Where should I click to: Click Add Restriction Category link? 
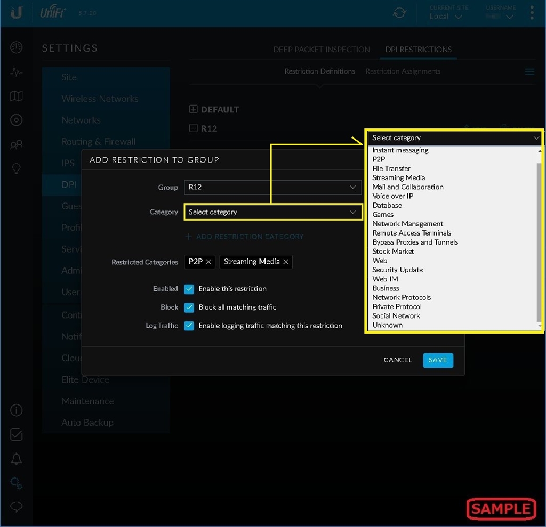(x=244, y=237)
